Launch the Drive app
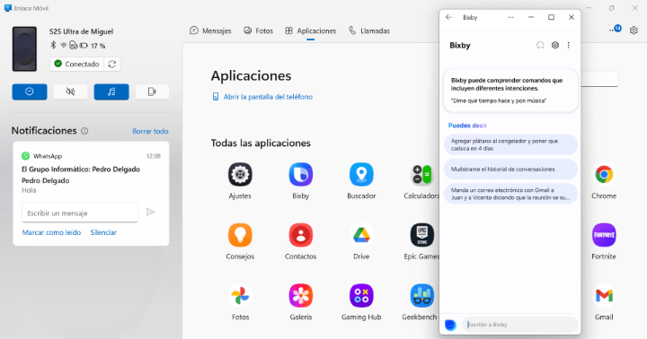The height and width of the screenshot is (339, 647). point(361,235)
